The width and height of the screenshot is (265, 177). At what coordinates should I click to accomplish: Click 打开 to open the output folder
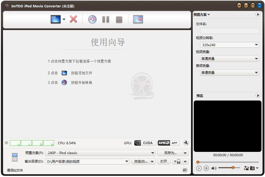click(x=163, y=161)
